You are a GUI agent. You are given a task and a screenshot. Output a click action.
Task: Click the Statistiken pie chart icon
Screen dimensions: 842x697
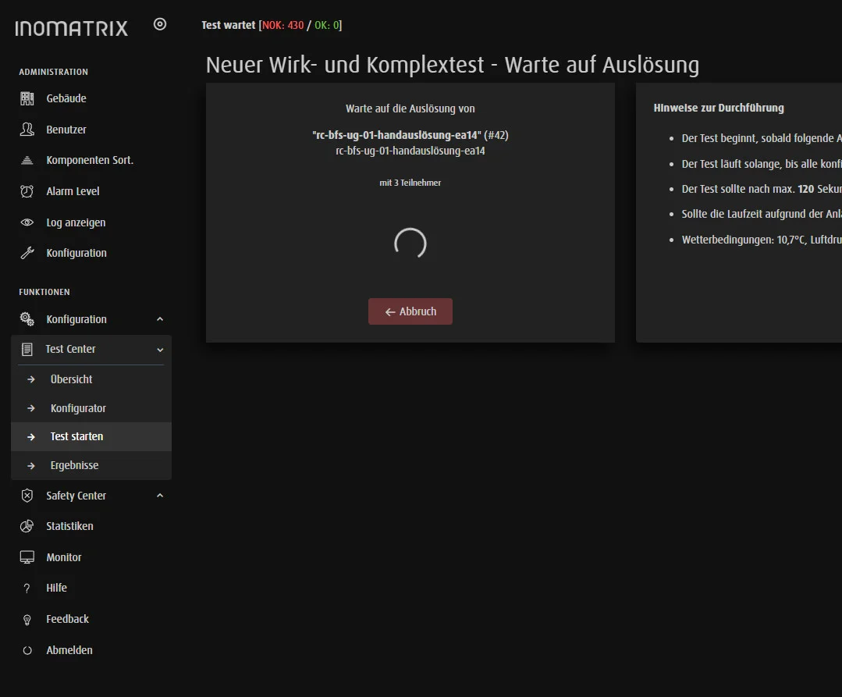pyautogui.click(x=27, y=526)
